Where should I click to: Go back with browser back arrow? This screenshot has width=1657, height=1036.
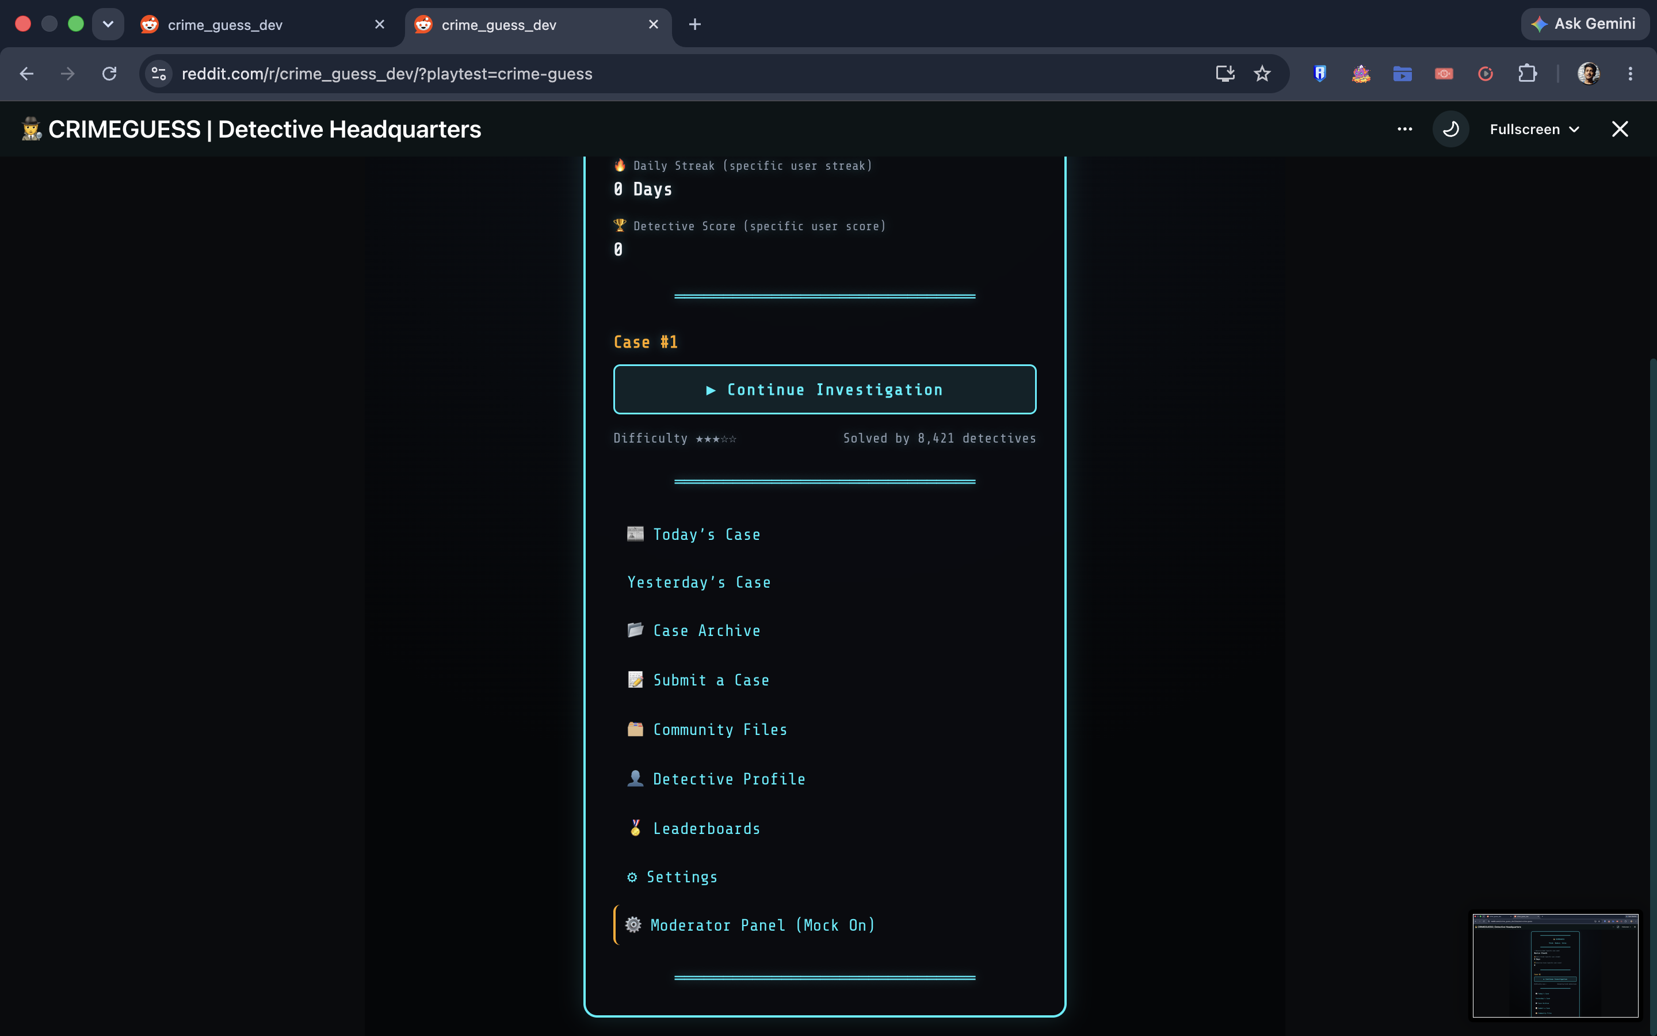26,73
